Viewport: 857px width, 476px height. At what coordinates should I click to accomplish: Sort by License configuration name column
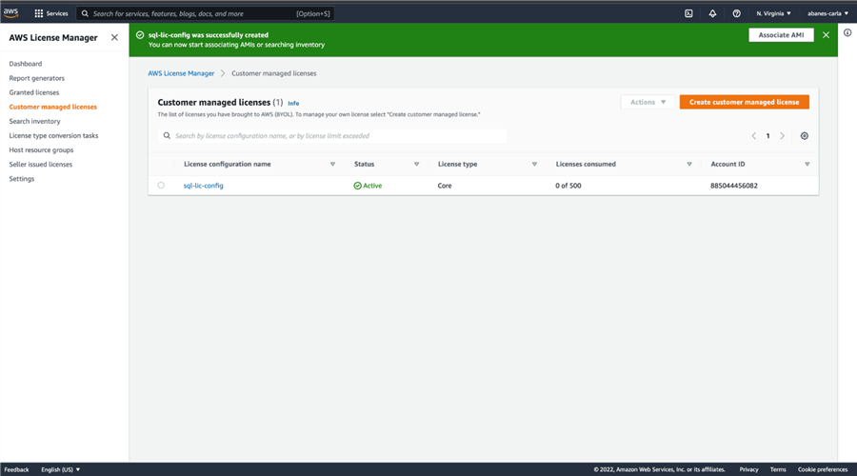pos(332,164)
